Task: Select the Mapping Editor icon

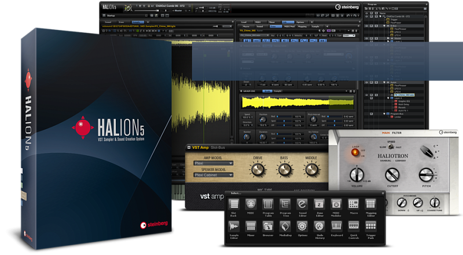Action: tap(370, 204)
